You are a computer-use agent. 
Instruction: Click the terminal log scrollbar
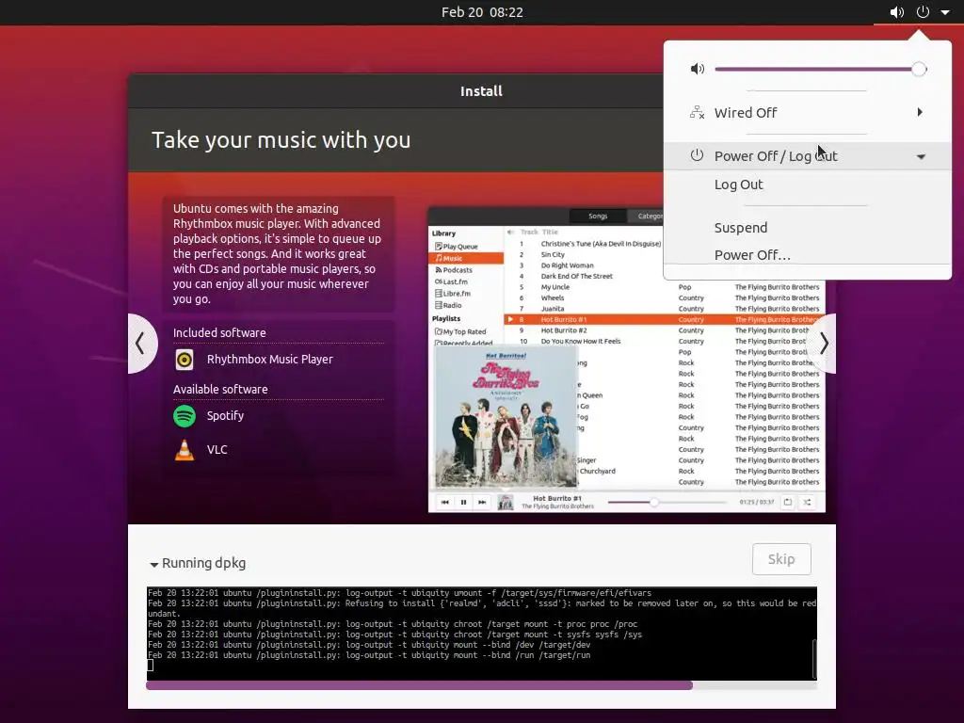pos(814,658)
